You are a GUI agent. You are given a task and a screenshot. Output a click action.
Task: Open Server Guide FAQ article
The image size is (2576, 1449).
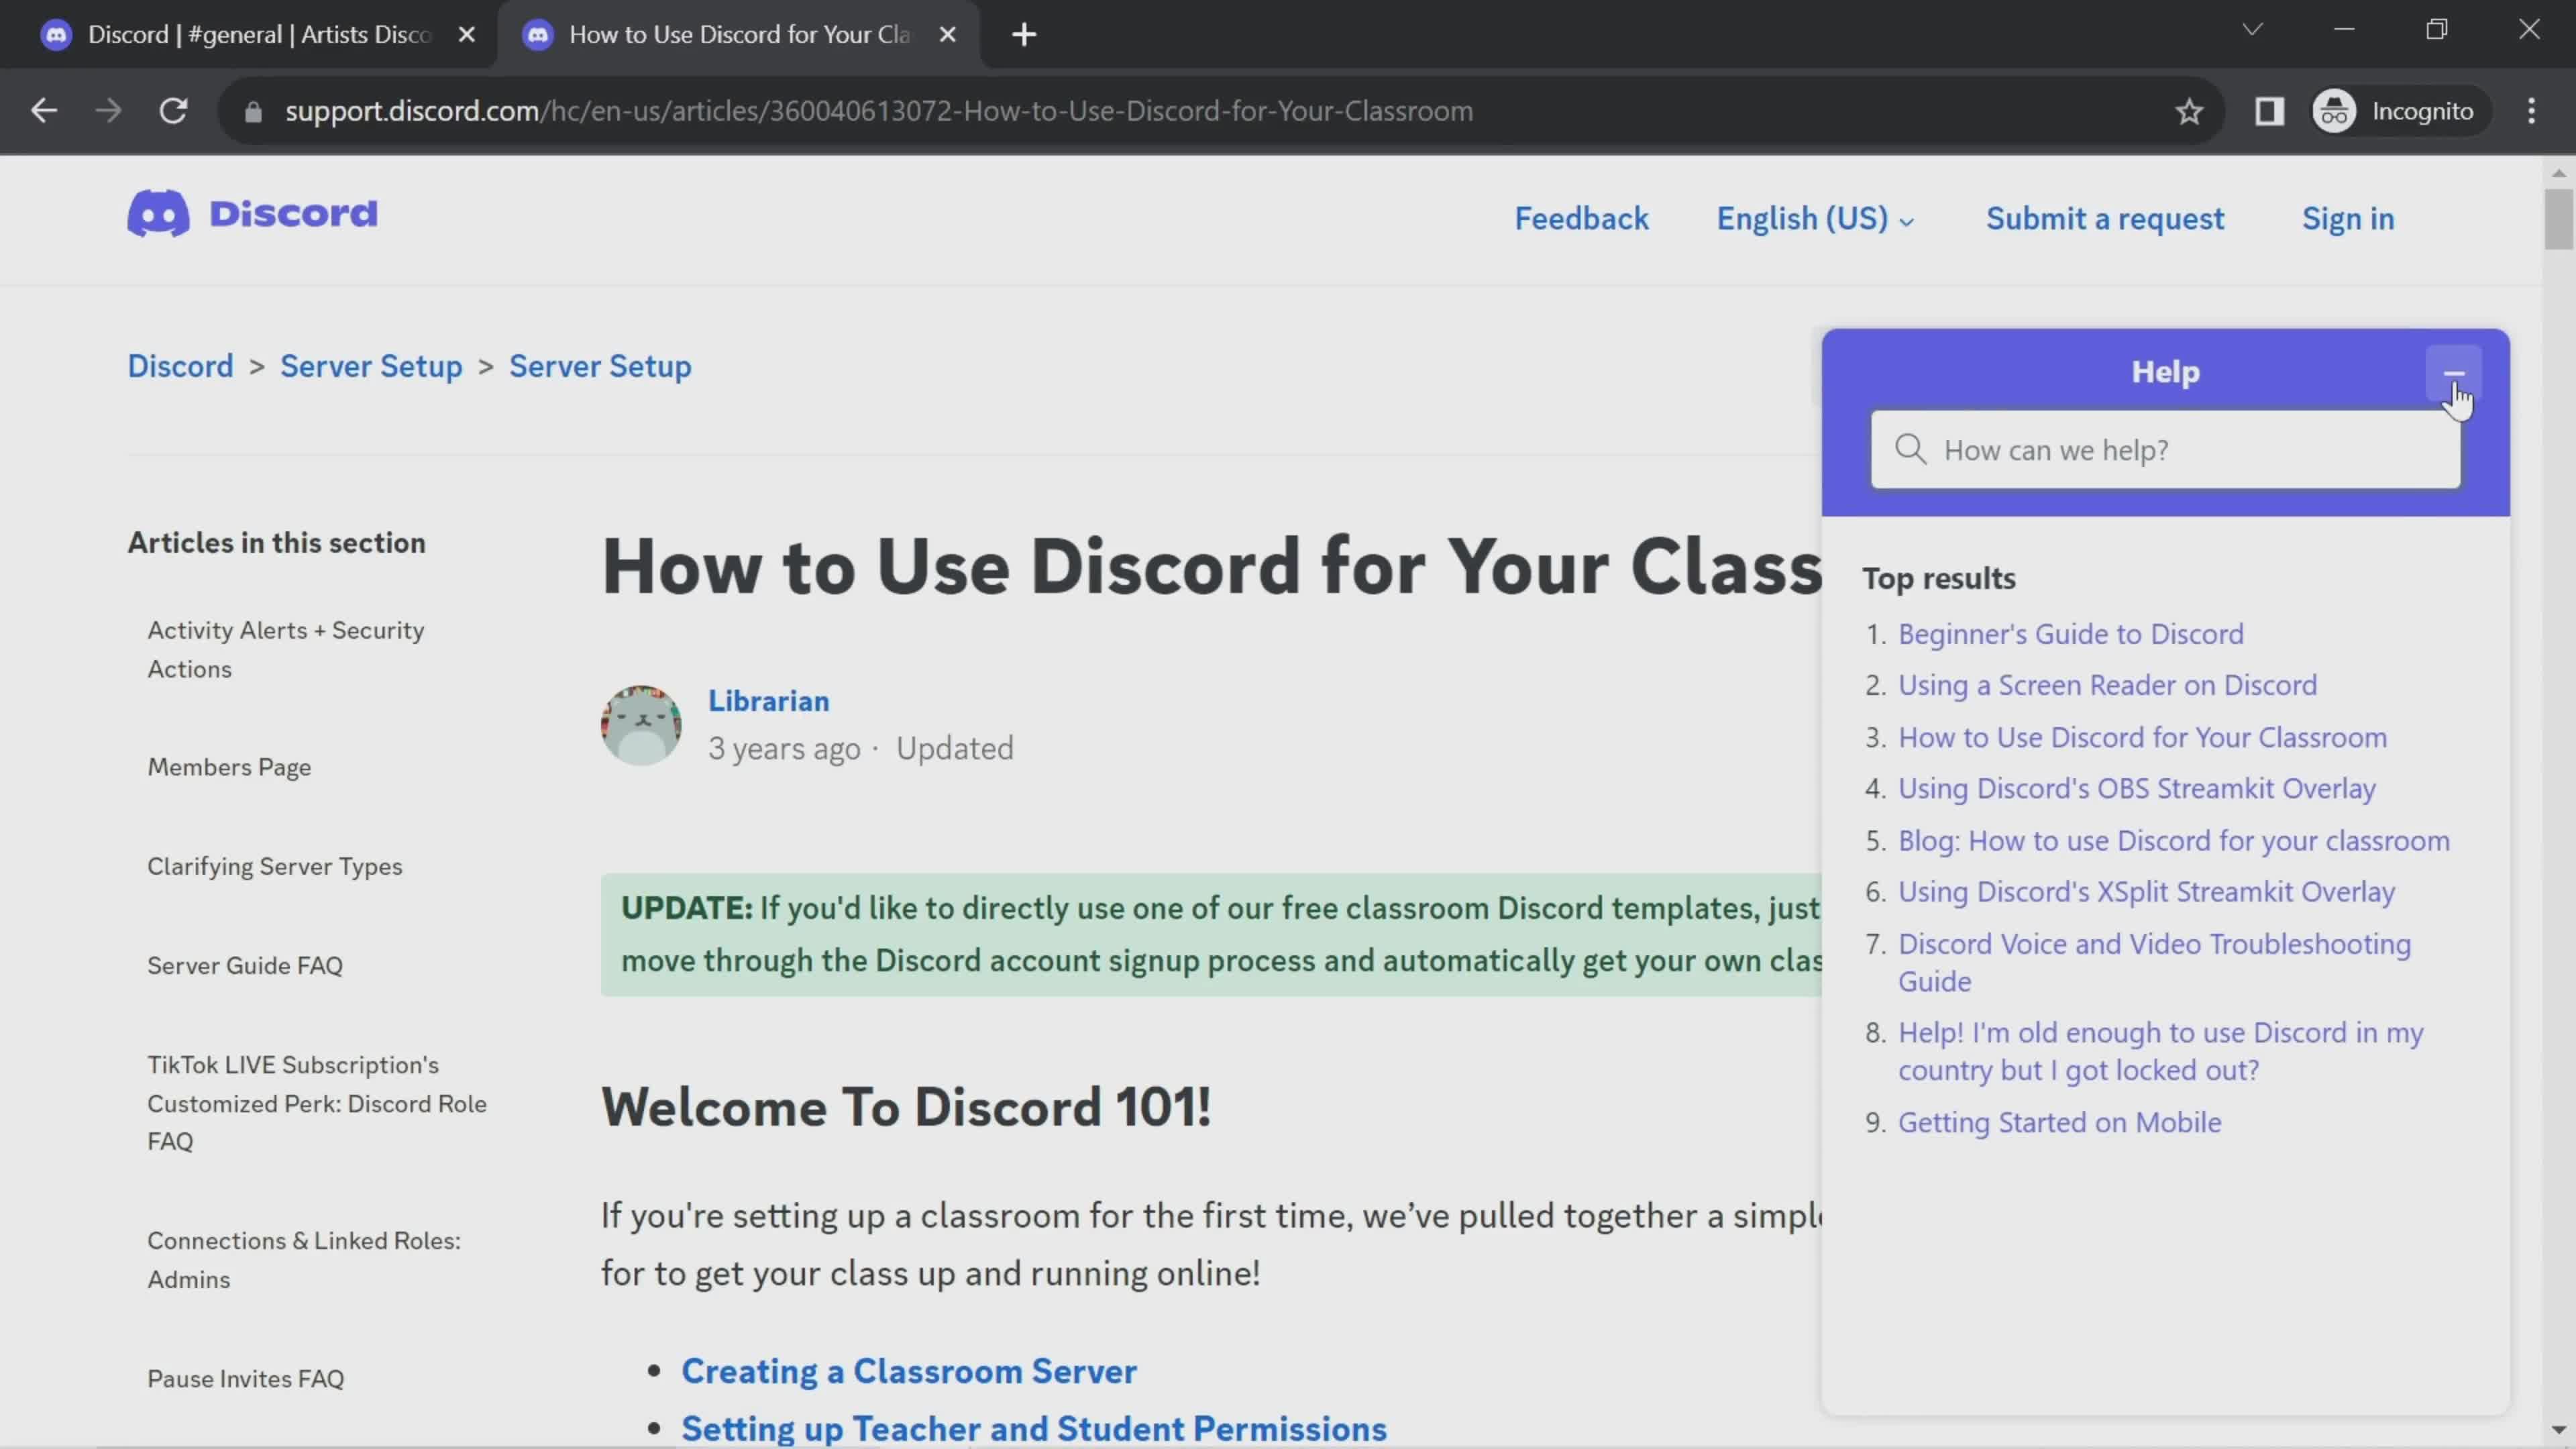coord(245,965)
